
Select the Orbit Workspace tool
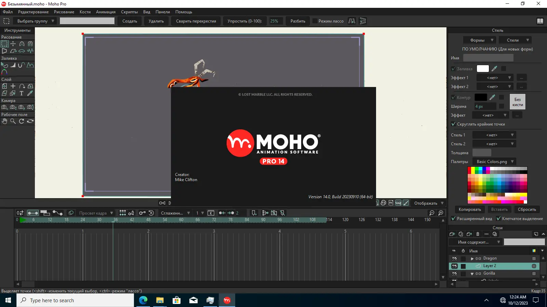[x=30, y=121]
